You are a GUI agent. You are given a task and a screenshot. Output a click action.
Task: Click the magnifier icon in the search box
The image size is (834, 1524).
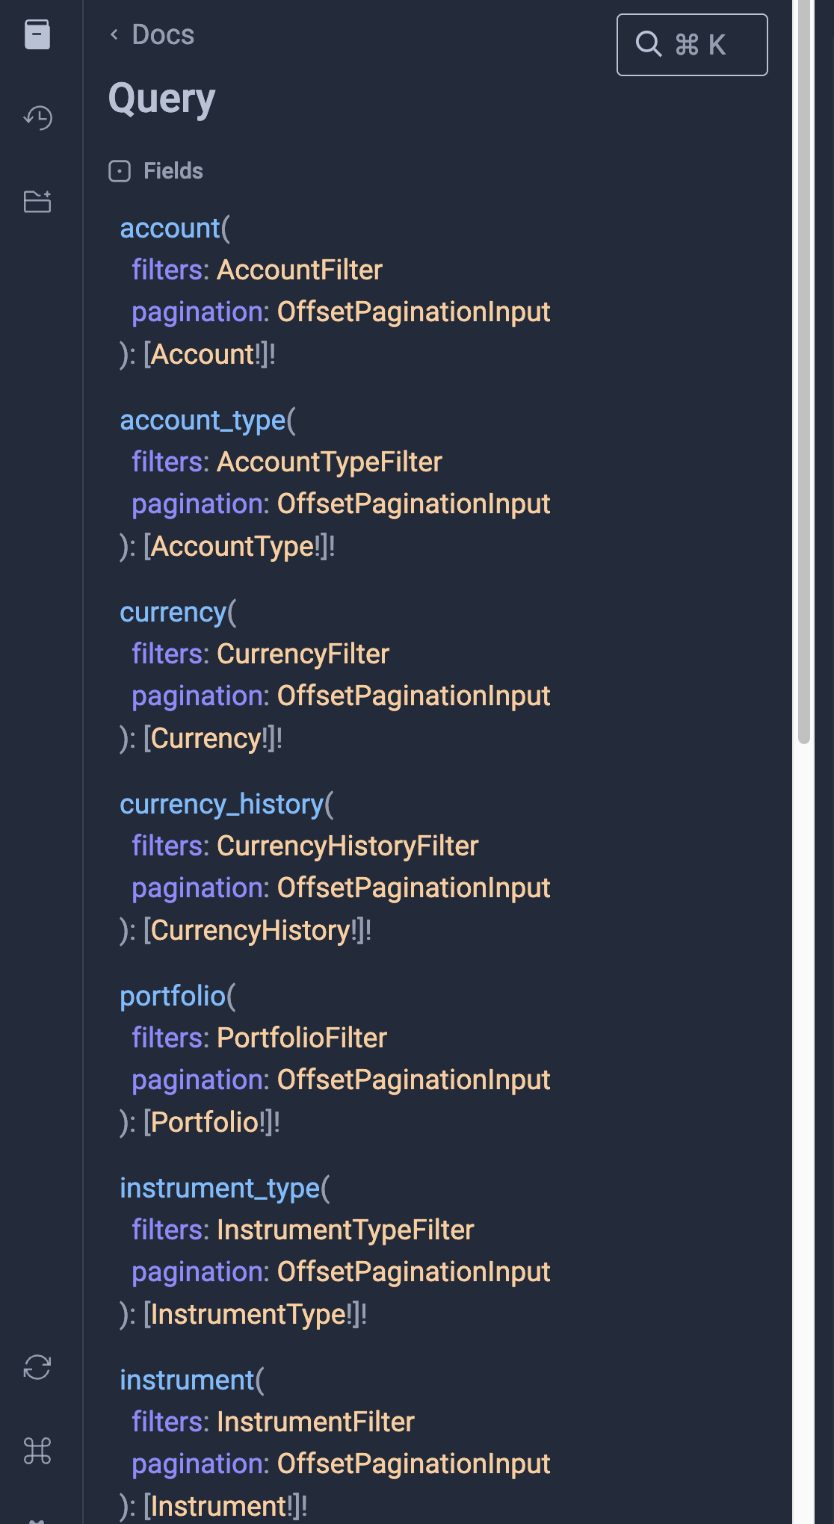649,45
